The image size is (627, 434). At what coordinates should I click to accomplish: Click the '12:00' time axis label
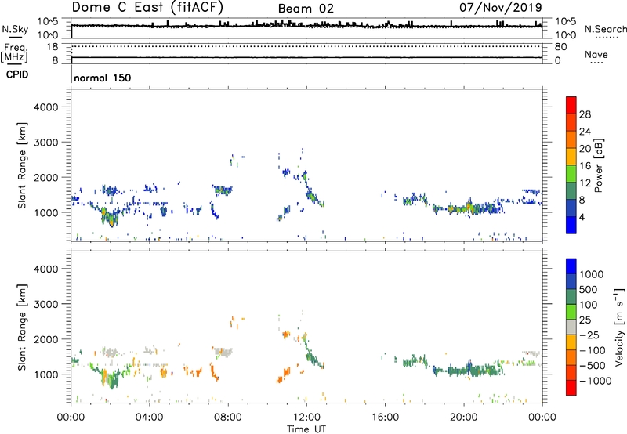306,418
